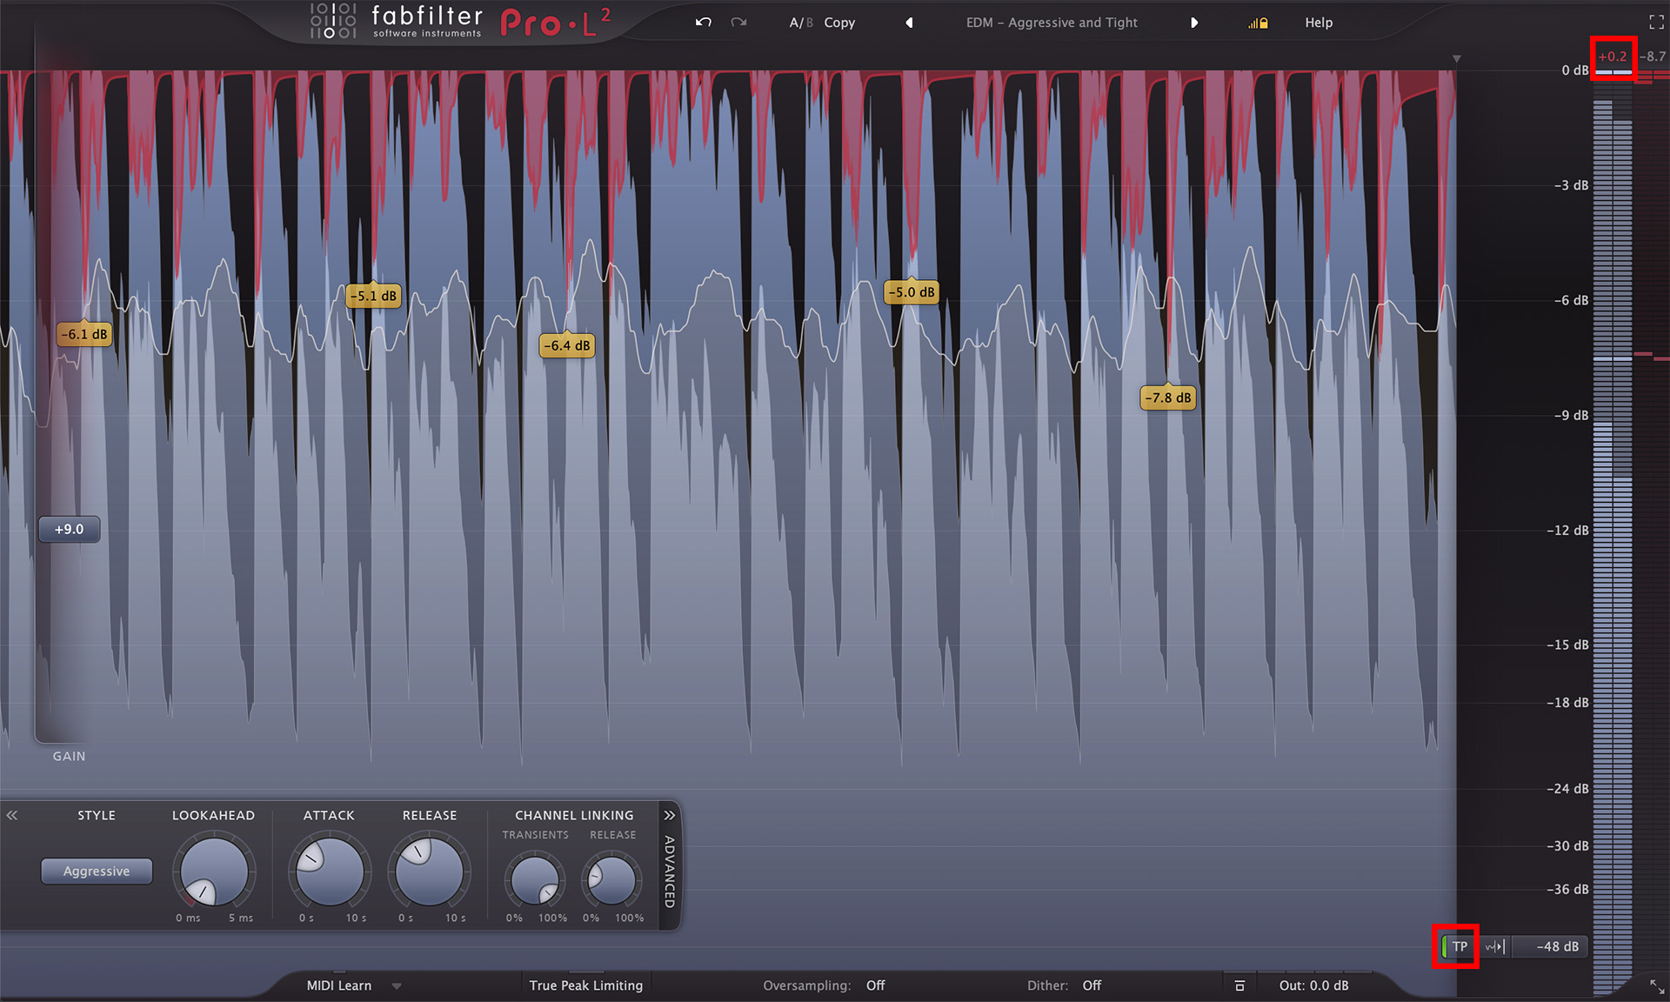1670x1002 pixels.
Task: Click the Lookahead knob
Action: coord(214,872)
